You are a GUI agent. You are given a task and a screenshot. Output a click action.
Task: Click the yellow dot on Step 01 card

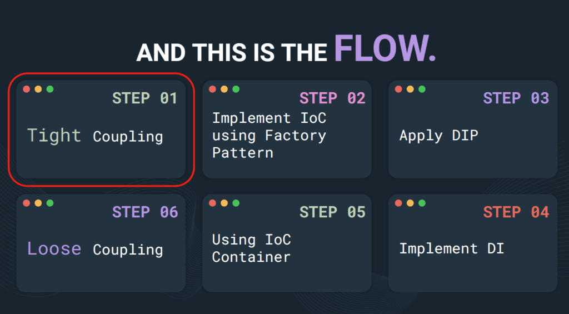click(38, 89)
